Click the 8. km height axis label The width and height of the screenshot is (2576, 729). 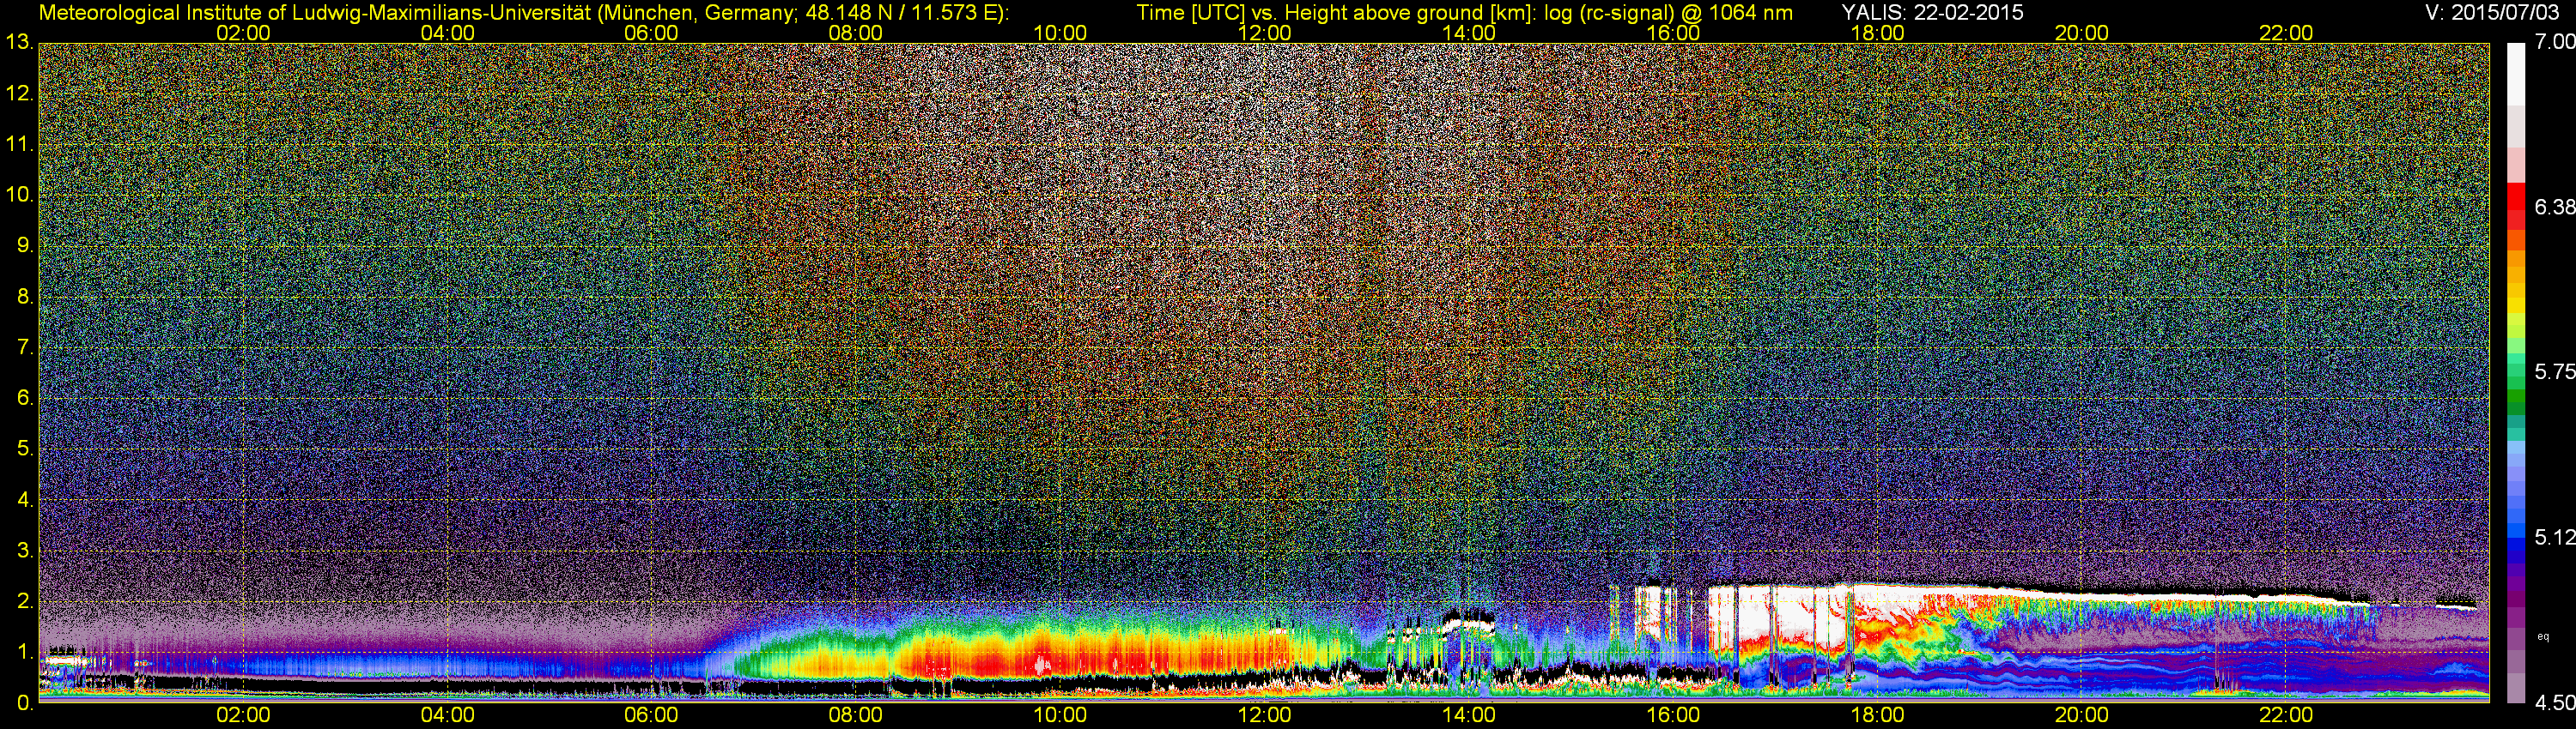[x=26, y=297]
